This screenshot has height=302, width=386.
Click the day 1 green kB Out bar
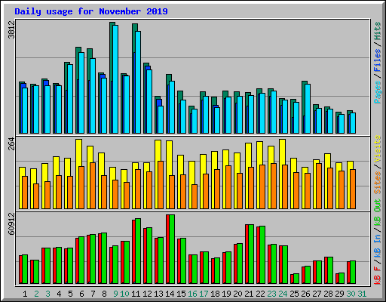pyautogui.click(x=25, y=269)
